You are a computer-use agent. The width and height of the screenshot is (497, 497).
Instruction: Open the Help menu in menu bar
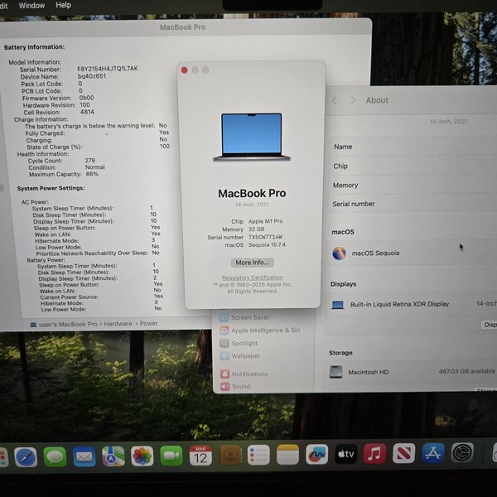(x=64, y=5)
